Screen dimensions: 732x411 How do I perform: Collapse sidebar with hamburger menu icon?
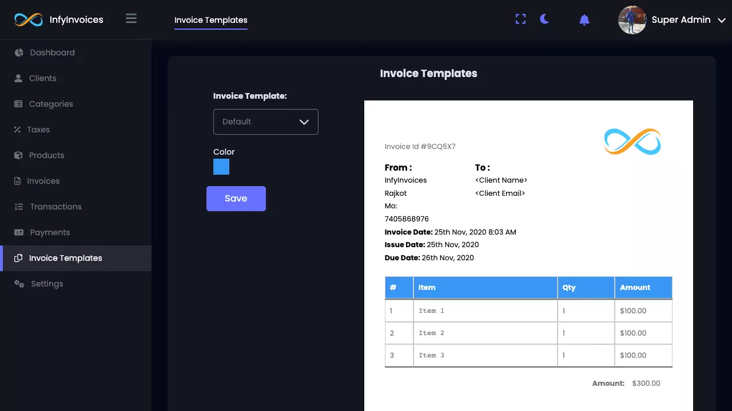click(131, 19)
